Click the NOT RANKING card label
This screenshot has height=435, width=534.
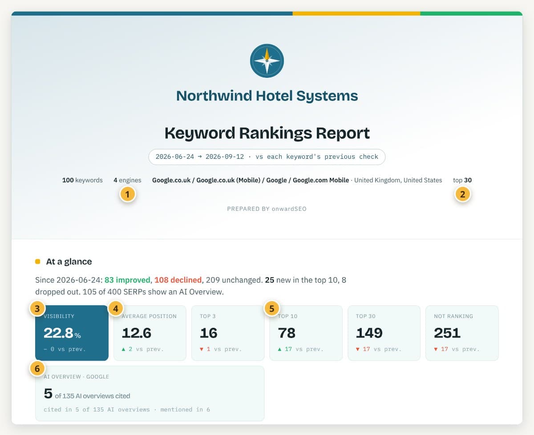click(453, 316)
